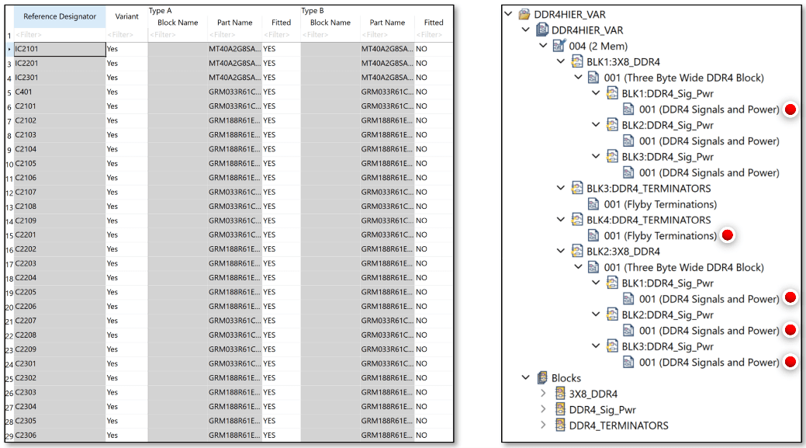Collapse the root DDR4HIER_VAR project node
The width and height of the screenshot is (806, 448).
(508, 14)
